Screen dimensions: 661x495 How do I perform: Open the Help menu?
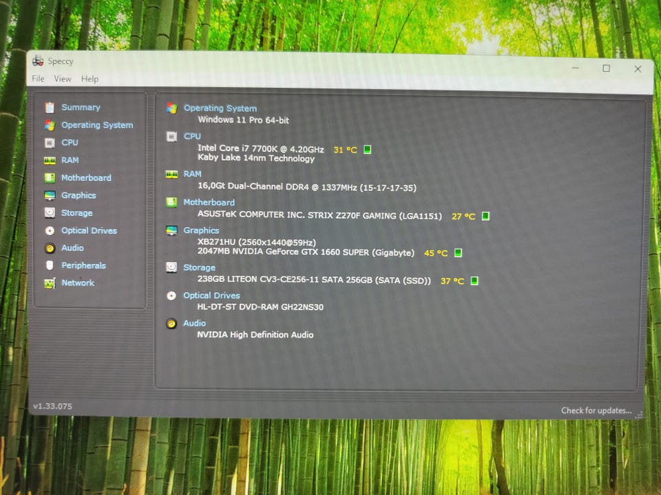[x=90, y=79]
